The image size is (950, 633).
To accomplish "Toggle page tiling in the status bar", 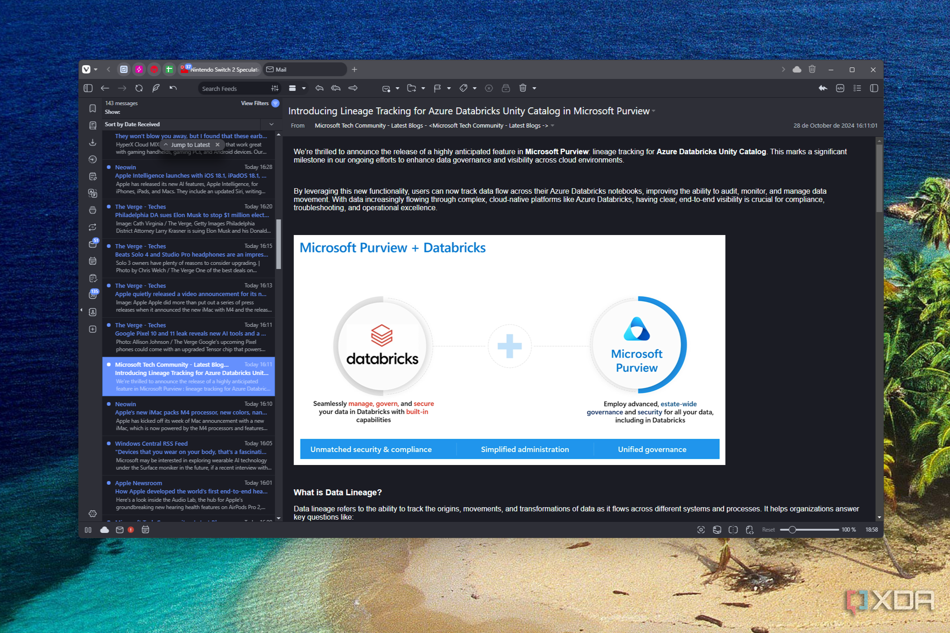I will click(x=733, y=530).
